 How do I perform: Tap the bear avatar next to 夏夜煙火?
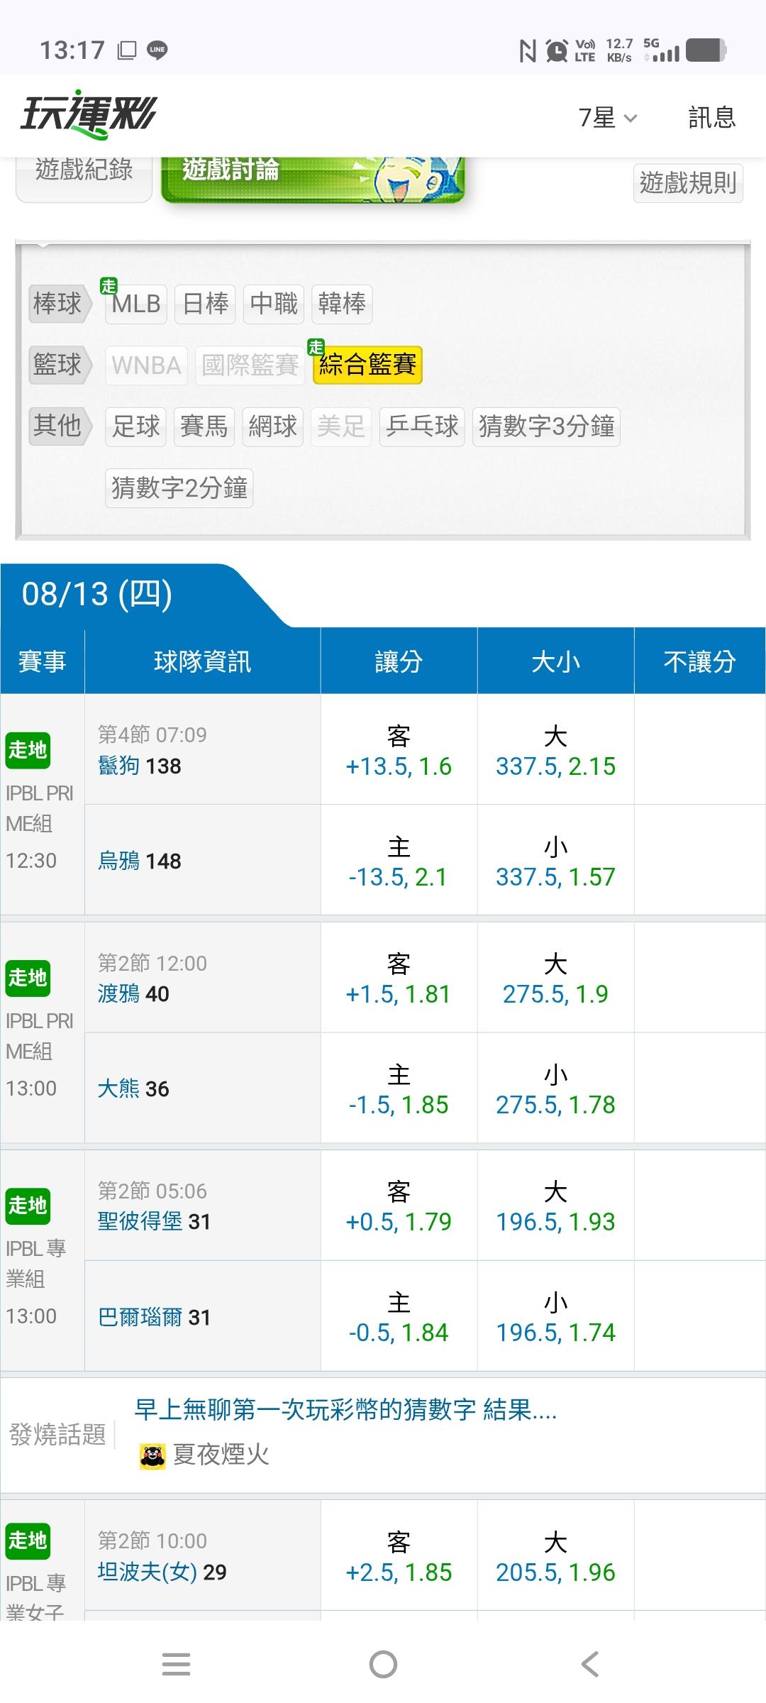coord(152,1455)
